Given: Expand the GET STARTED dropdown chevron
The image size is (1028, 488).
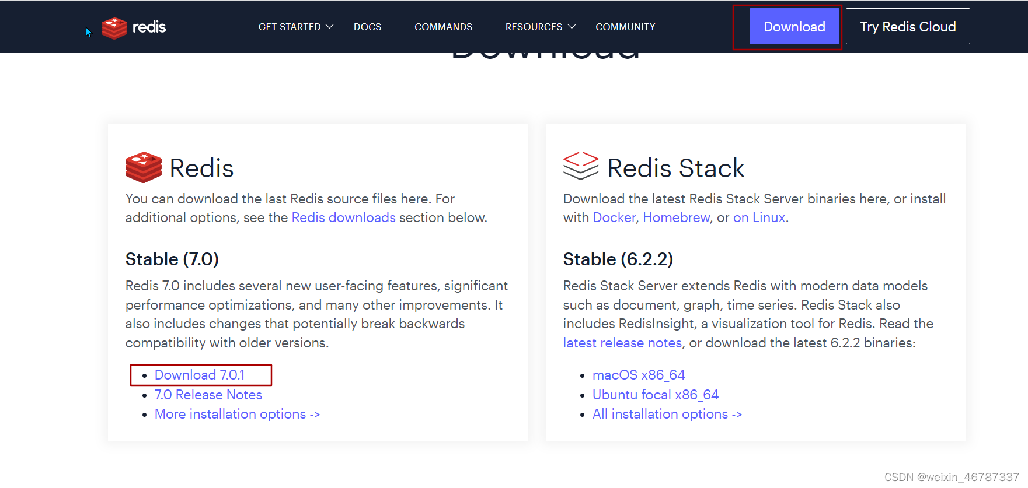Looking at the screenshot, I should (330, 27).
